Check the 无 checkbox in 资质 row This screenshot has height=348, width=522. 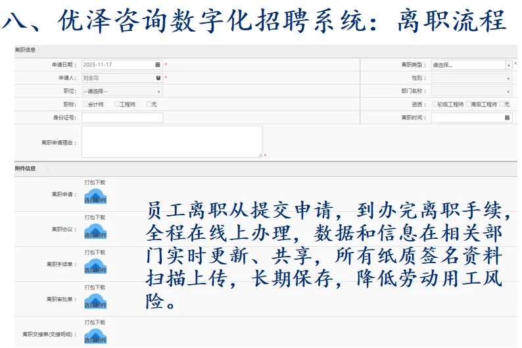click(x=502, y=104)
